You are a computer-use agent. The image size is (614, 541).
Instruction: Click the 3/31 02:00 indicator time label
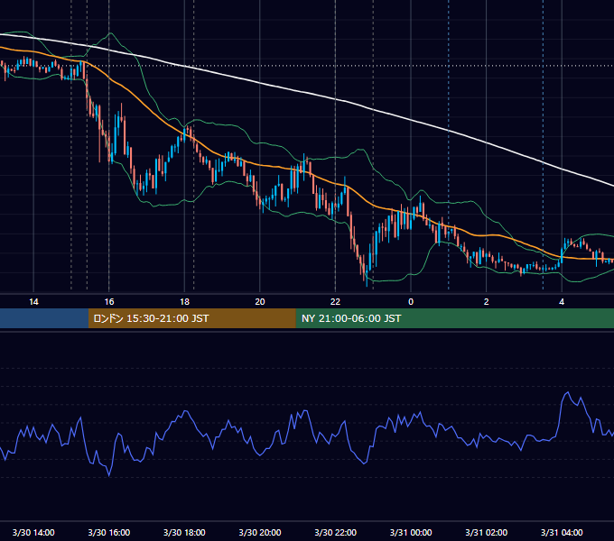[x=487, y=532]
